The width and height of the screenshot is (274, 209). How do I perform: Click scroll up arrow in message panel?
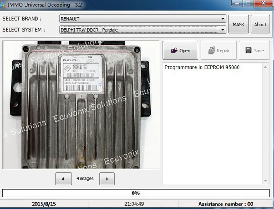pos(266,67)
